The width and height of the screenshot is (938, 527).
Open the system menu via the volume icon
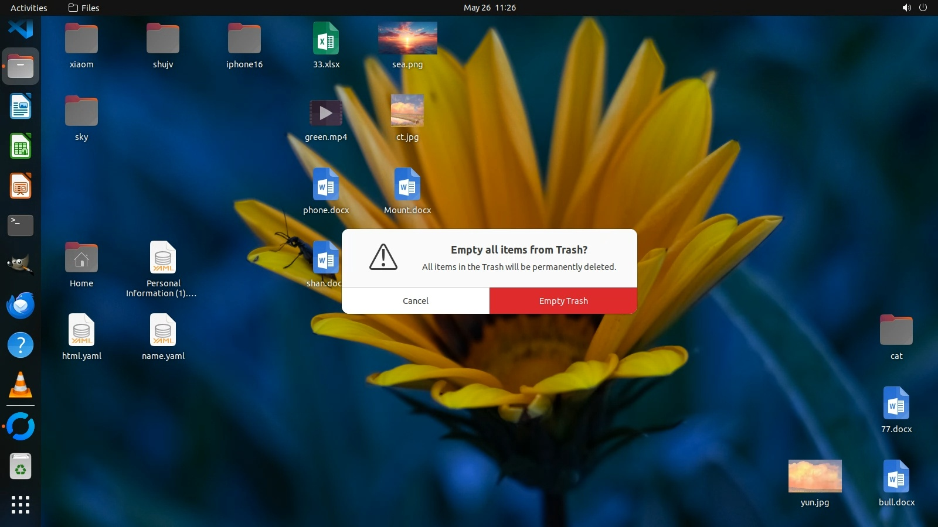click(x=906, y=8)
